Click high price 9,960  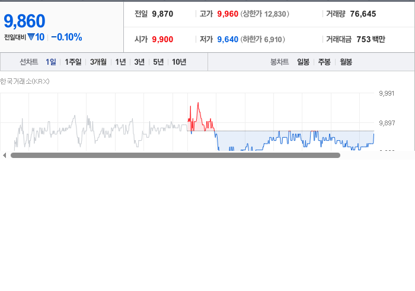[228, 14]
